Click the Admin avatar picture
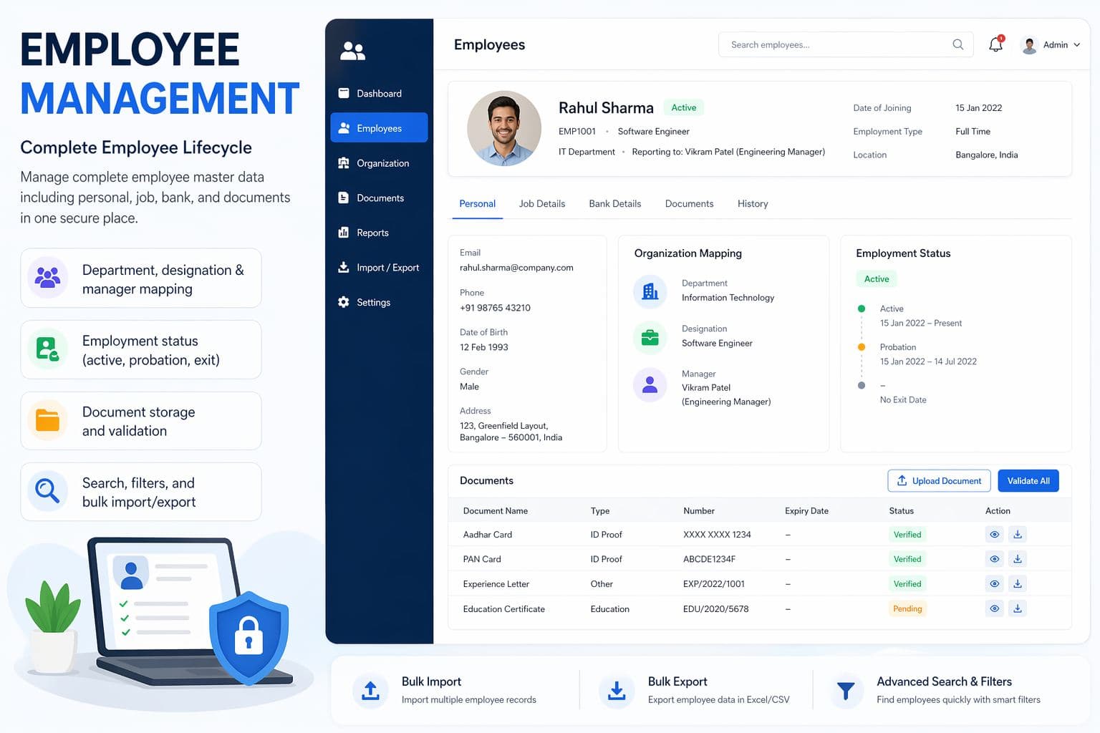The height and width of the screenshot is (733, 1100). pyautogui.click(x=1030, y=45)
